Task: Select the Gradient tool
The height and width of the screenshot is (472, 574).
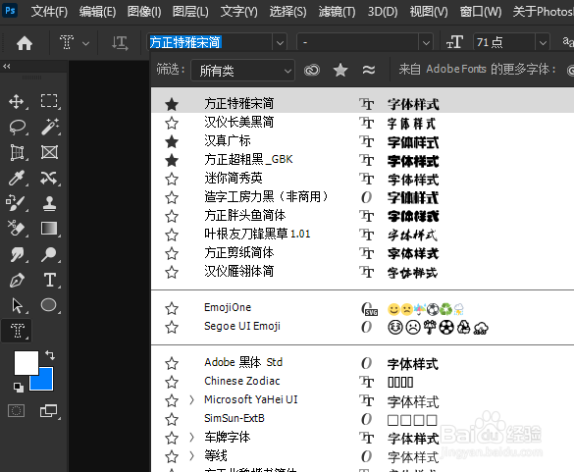Action: pos(49,228)
